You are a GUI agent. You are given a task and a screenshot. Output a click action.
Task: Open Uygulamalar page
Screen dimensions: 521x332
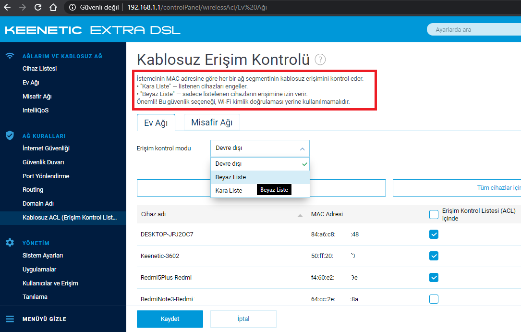(x=39, y=270)
